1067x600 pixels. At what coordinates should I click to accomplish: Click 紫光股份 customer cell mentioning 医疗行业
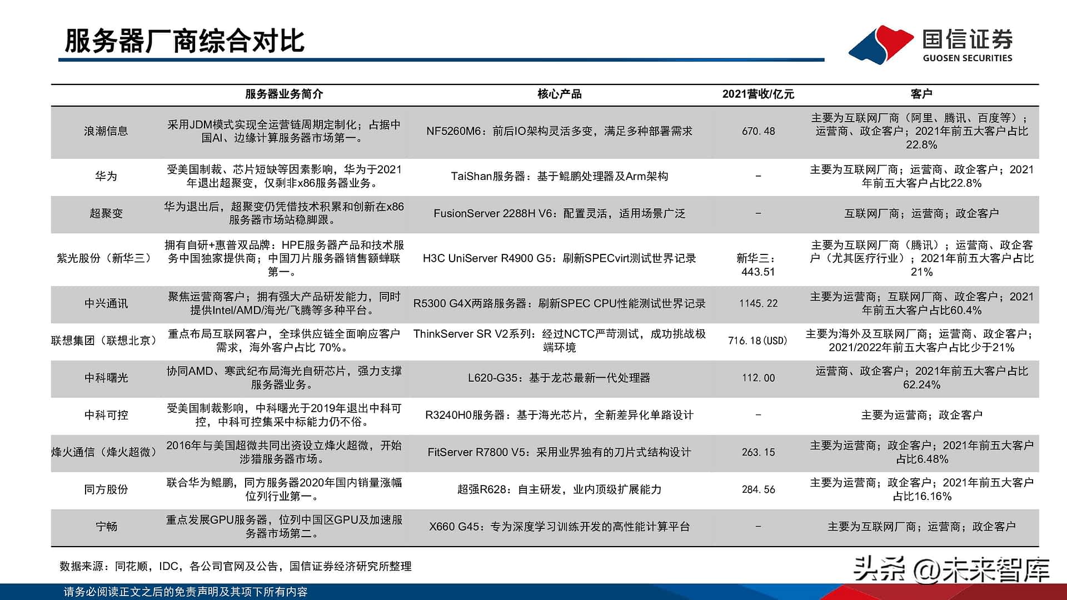click(x=921, y=258)
